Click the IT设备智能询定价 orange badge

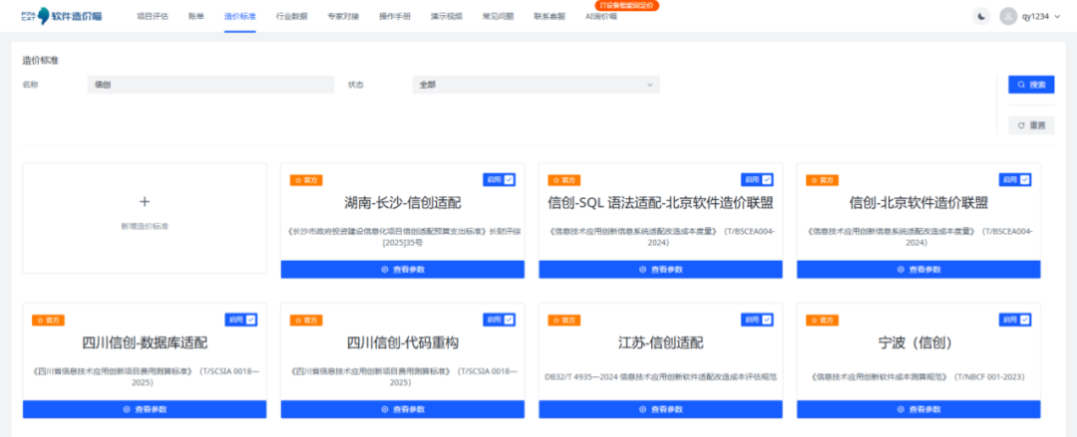pos(626,6)
